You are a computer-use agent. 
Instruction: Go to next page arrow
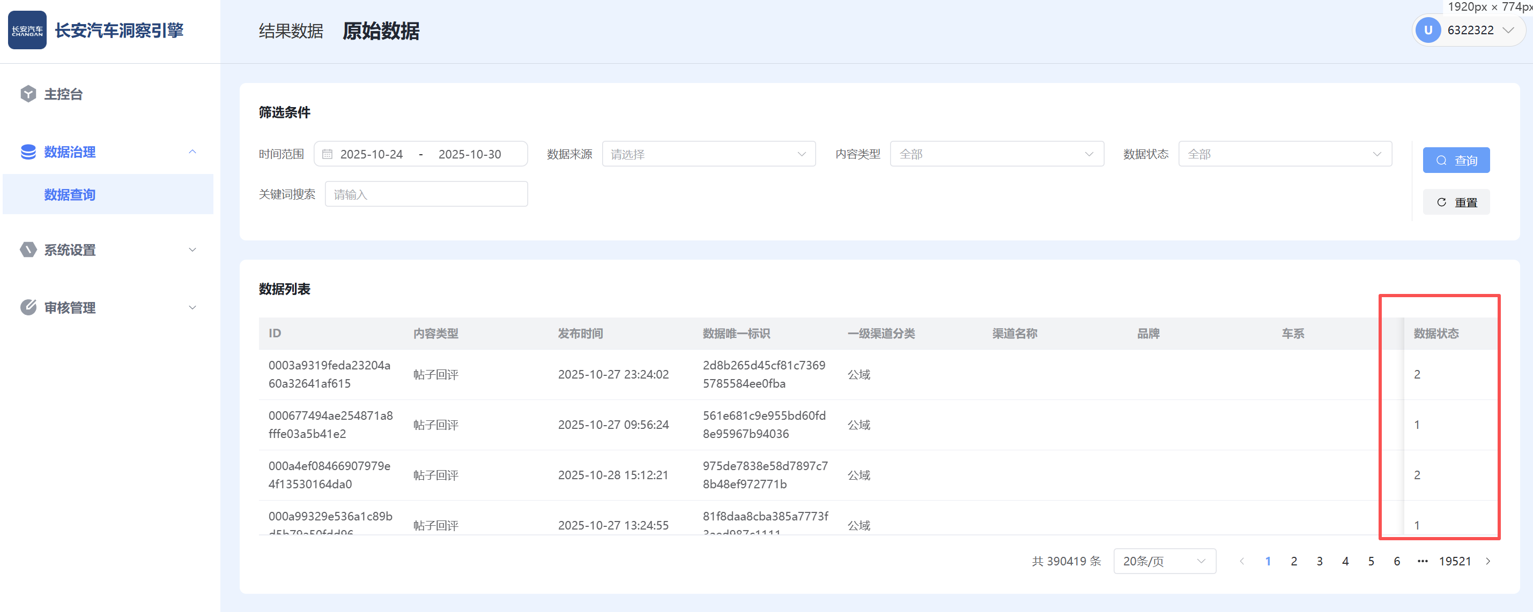tap(1488, 562)
